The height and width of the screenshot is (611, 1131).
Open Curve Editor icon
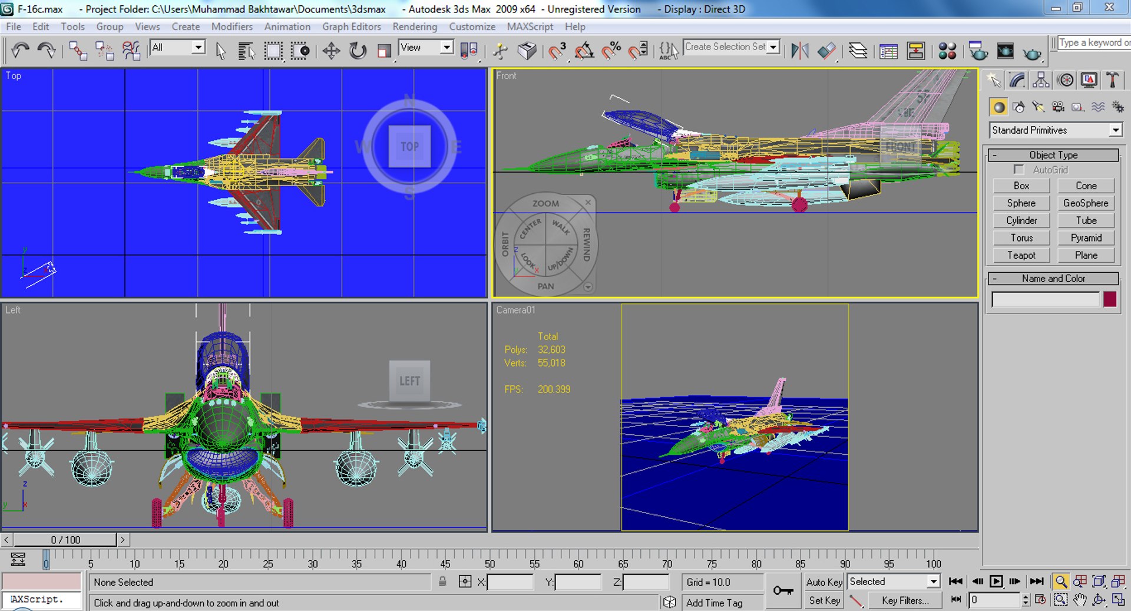(x=888, y=51)
